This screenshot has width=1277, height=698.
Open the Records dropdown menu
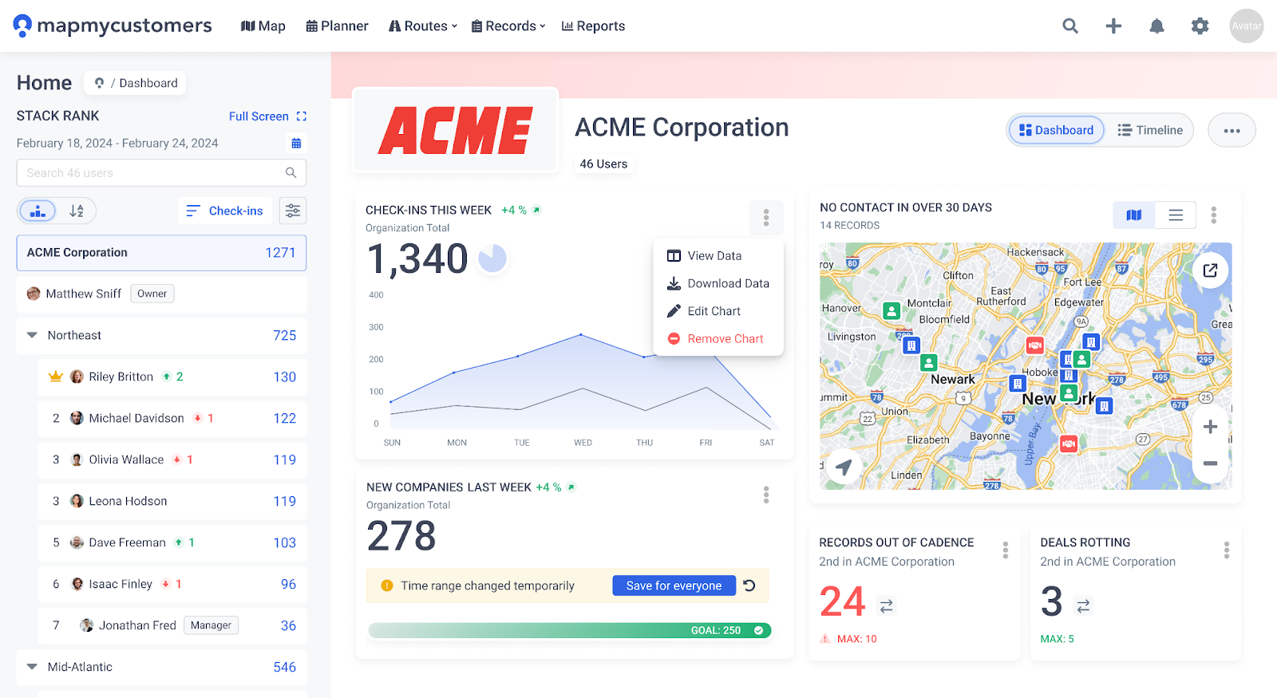[508, 26]
